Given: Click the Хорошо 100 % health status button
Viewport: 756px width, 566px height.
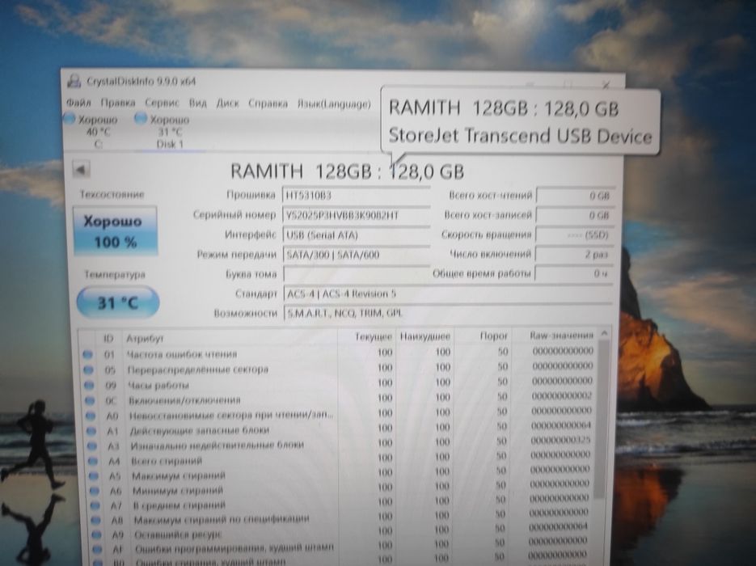Looking at the screenshot, I should coord(115,231).
